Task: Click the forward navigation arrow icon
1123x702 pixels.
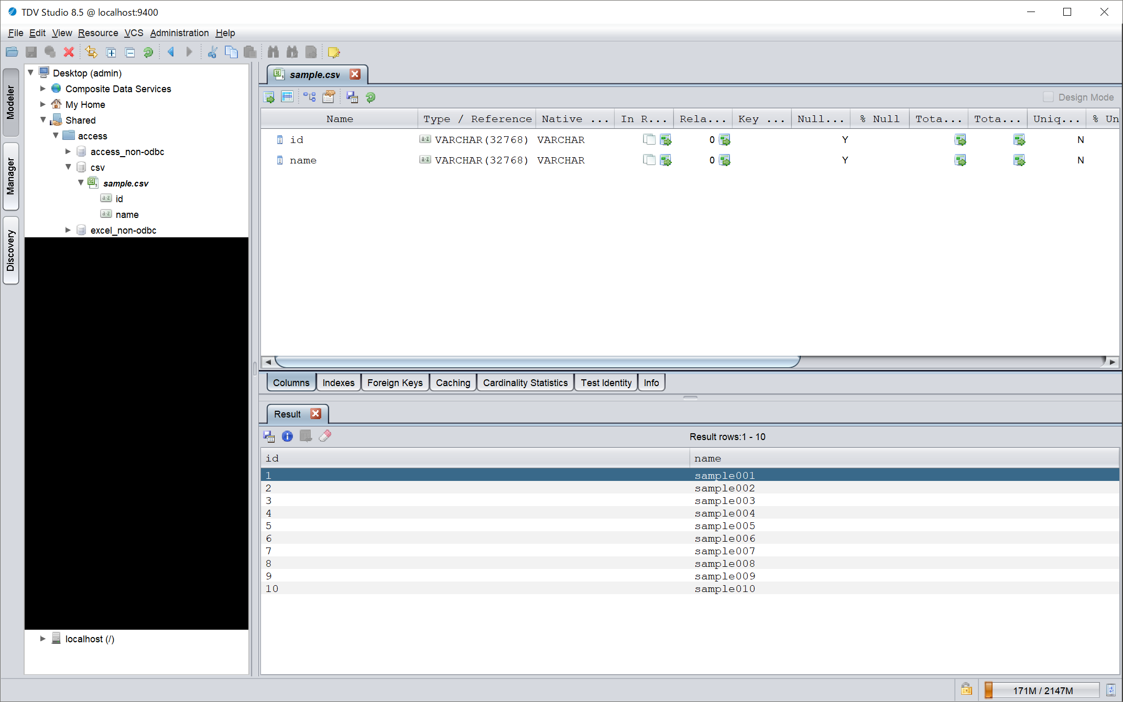Action: tap(189, 52)
